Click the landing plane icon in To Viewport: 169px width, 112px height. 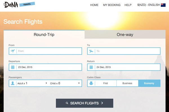point(91,51)
